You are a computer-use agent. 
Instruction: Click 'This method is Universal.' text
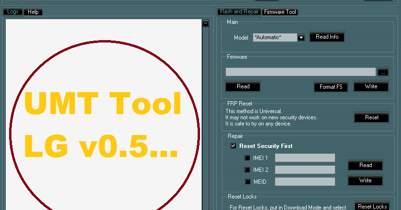[x=254, y=111]
